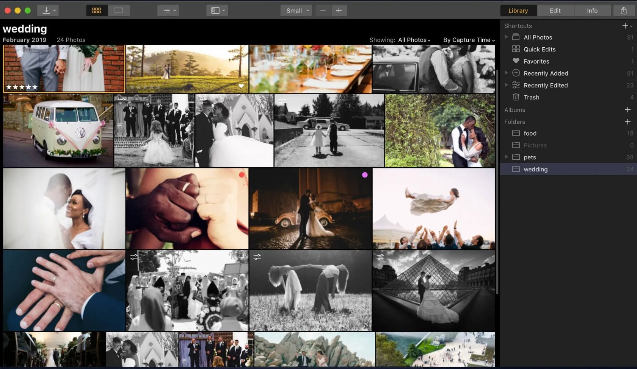Open the Small thumbnail size dropdown
The width and height of the screenshot is (637, 369).
pos(297,11)
